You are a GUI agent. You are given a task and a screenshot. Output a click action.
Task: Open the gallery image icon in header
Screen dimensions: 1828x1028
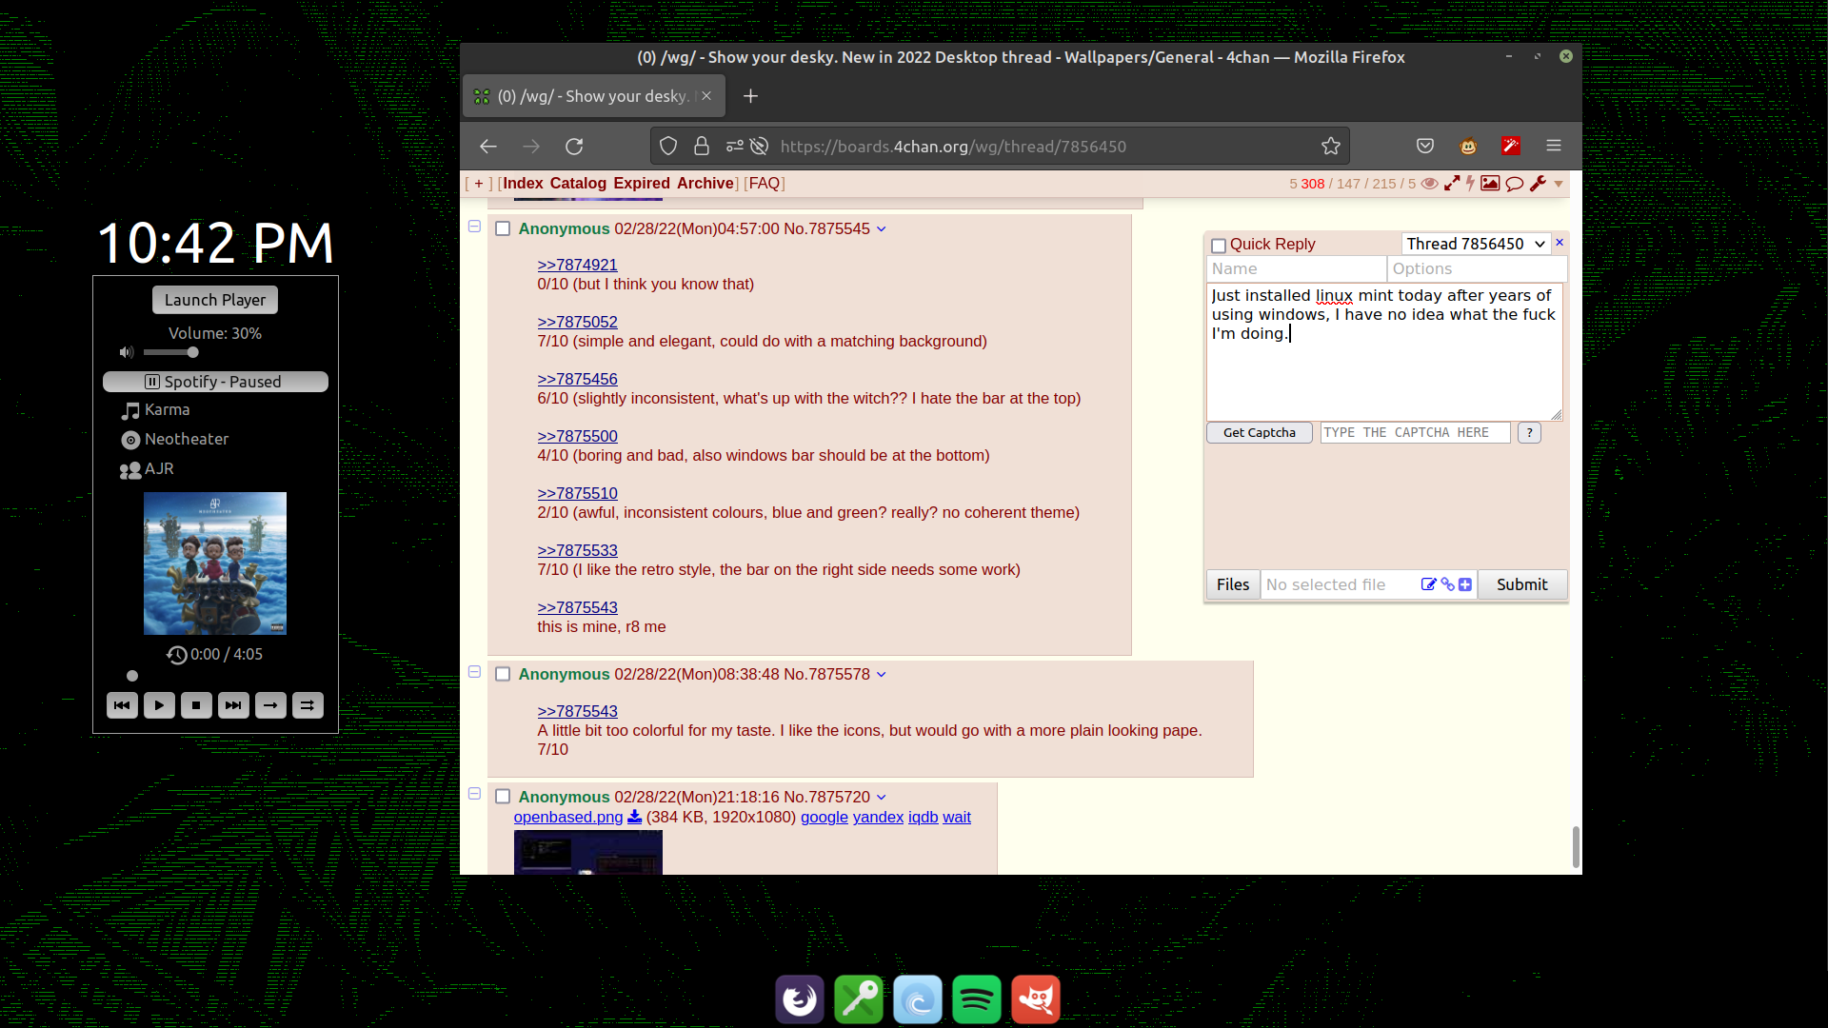pos(1490,184)
